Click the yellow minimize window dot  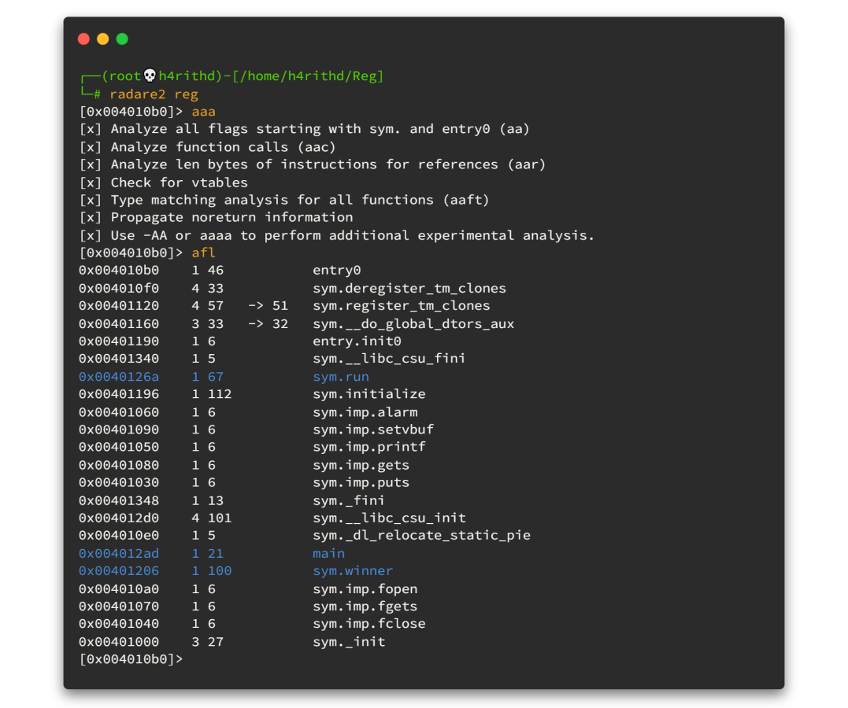pos(103,39)
